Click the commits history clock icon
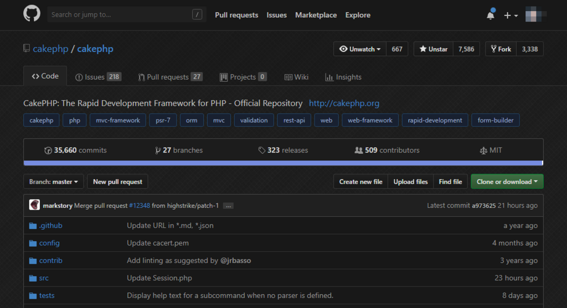 [48, 150]
